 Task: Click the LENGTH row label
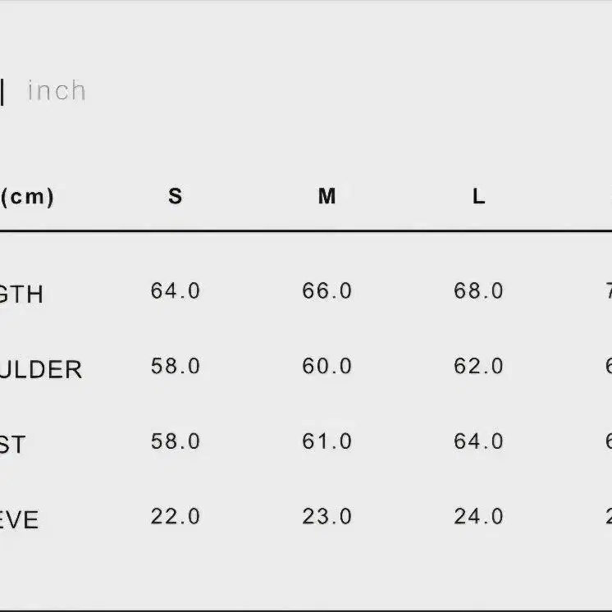[x=21, y=295]
